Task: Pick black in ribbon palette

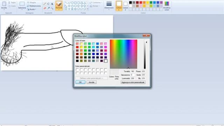Action: click(x=131, y=2)
